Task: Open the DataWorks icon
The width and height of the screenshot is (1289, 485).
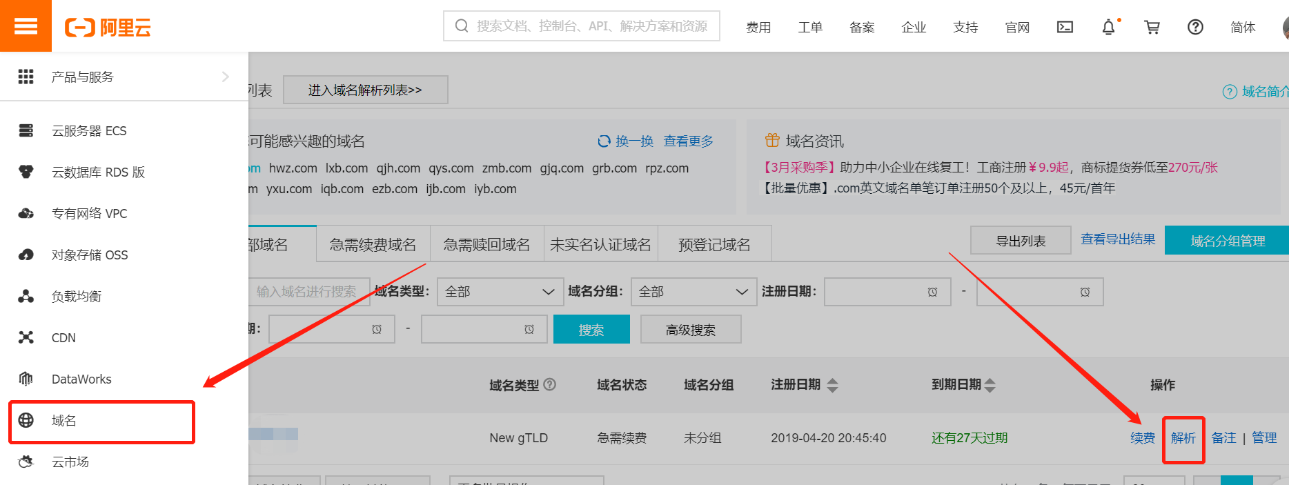Action: 26,379
